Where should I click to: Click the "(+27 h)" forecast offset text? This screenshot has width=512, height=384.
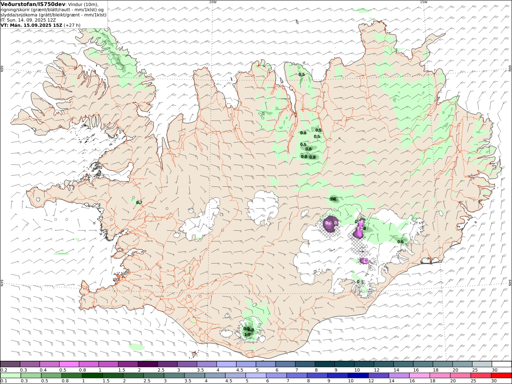coord(72,25)
